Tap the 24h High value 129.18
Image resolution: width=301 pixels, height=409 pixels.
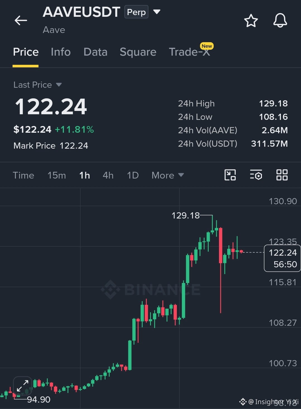[273, 103]
